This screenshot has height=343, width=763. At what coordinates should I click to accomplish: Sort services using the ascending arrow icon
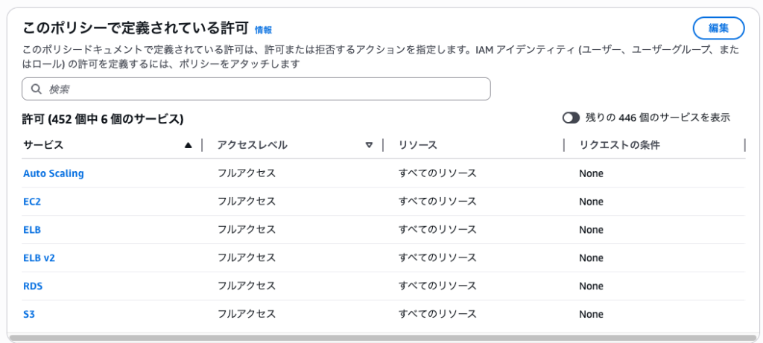click(x=188, y=145)
